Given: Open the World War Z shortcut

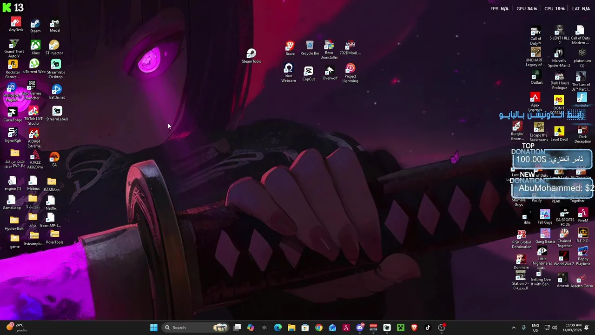Looking at the screenshot, I should coord(564,259).
